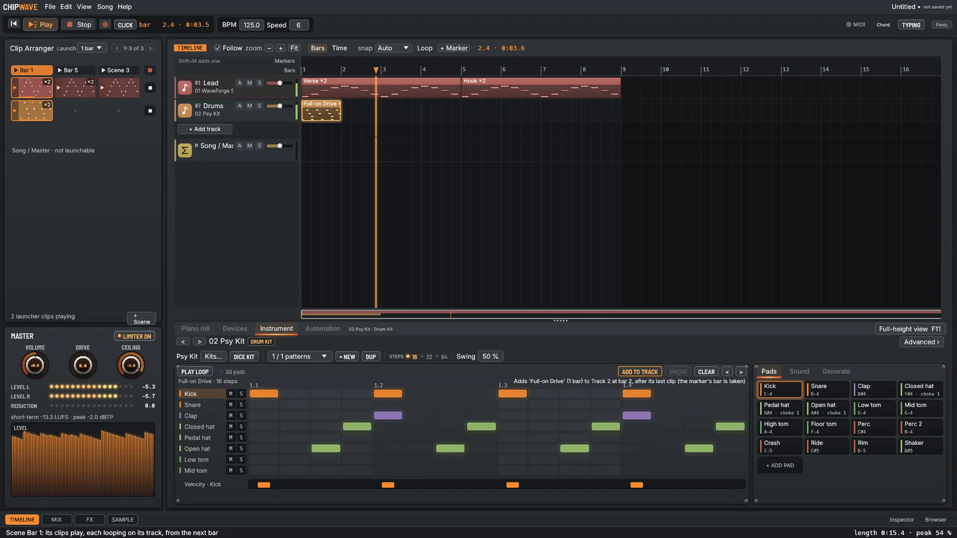Click the Drums track note icon

pos(185,110)
